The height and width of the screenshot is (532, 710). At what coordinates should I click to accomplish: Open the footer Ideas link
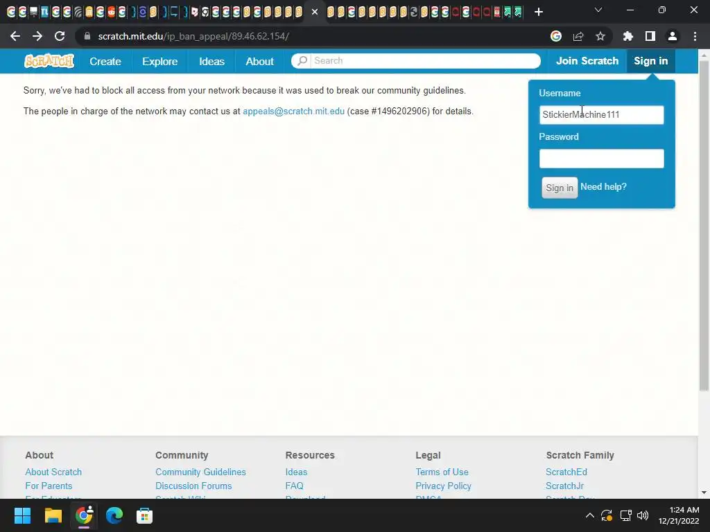pyautogui.click(x=296, y=472)
